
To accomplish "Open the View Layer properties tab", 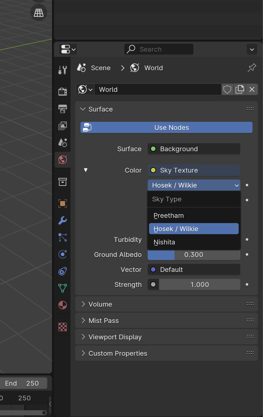I will 63,126.
